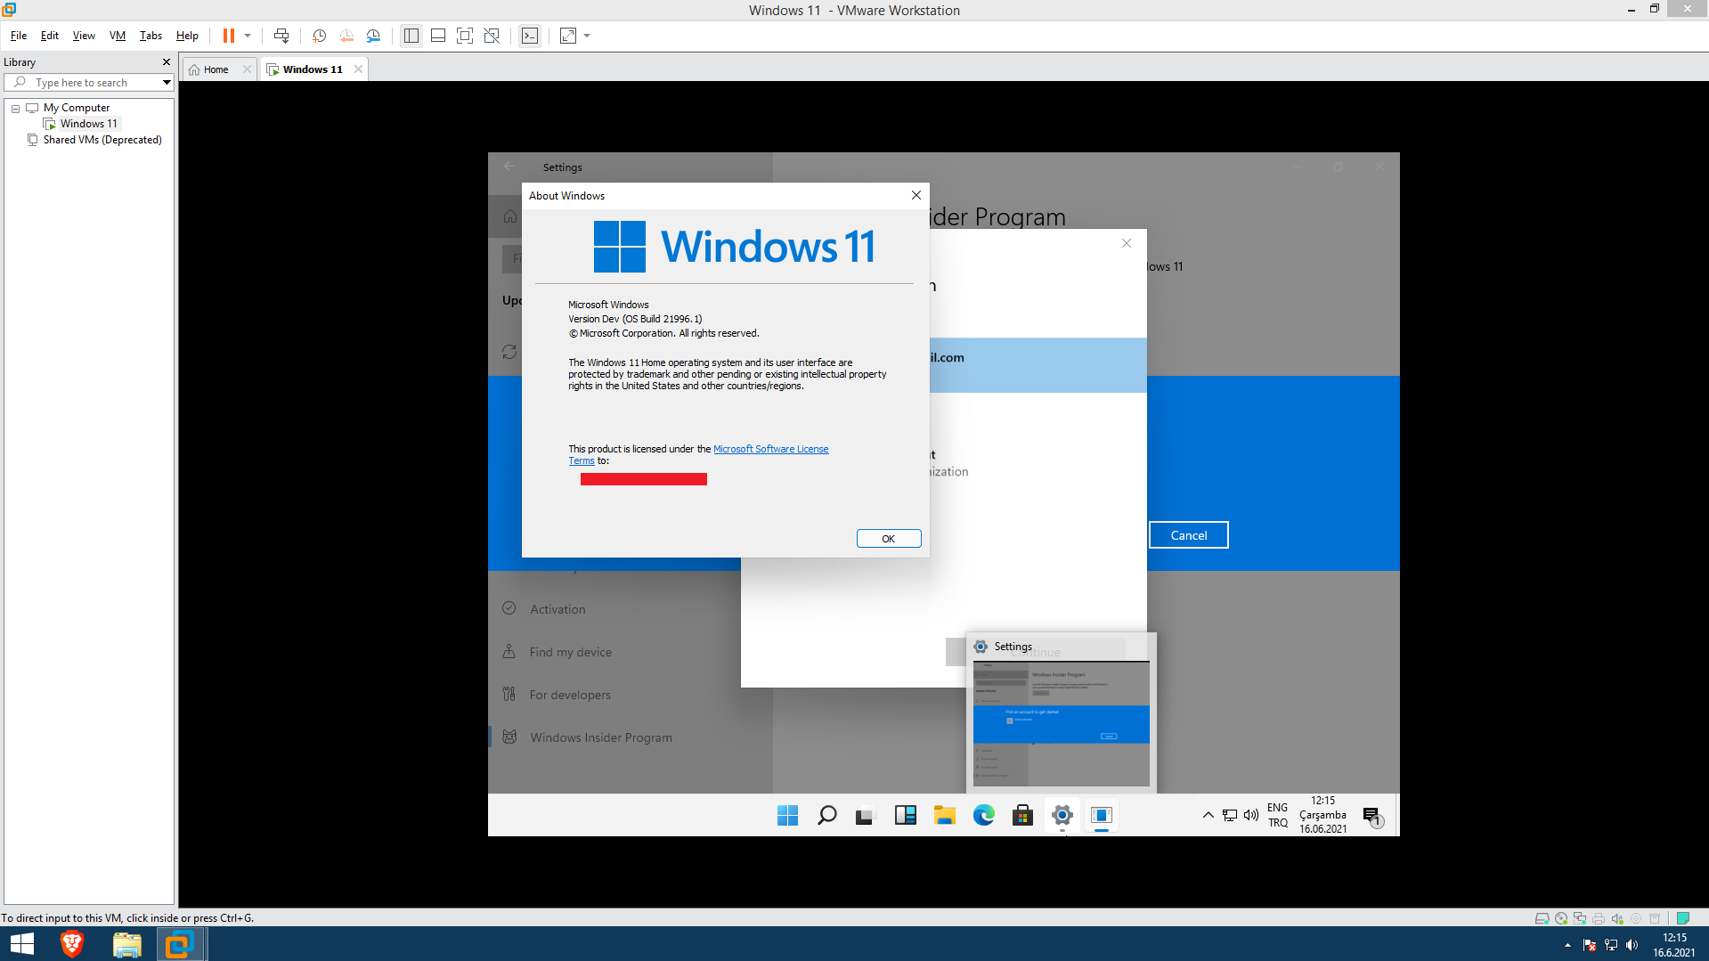Switch to Unity mode in toolbar

(492, 36)
